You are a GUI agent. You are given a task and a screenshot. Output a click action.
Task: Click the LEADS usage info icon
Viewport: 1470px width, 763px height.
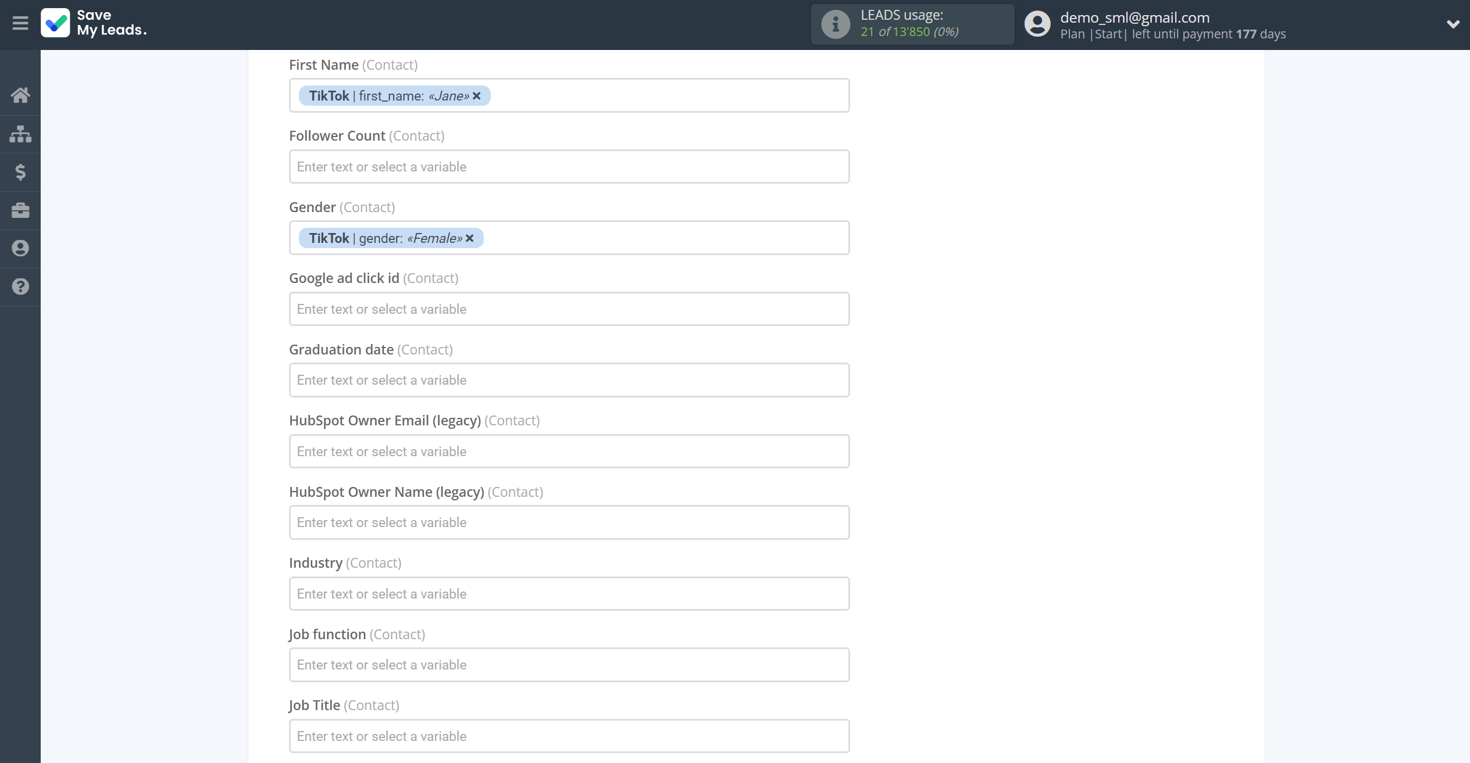click(836, 24)
